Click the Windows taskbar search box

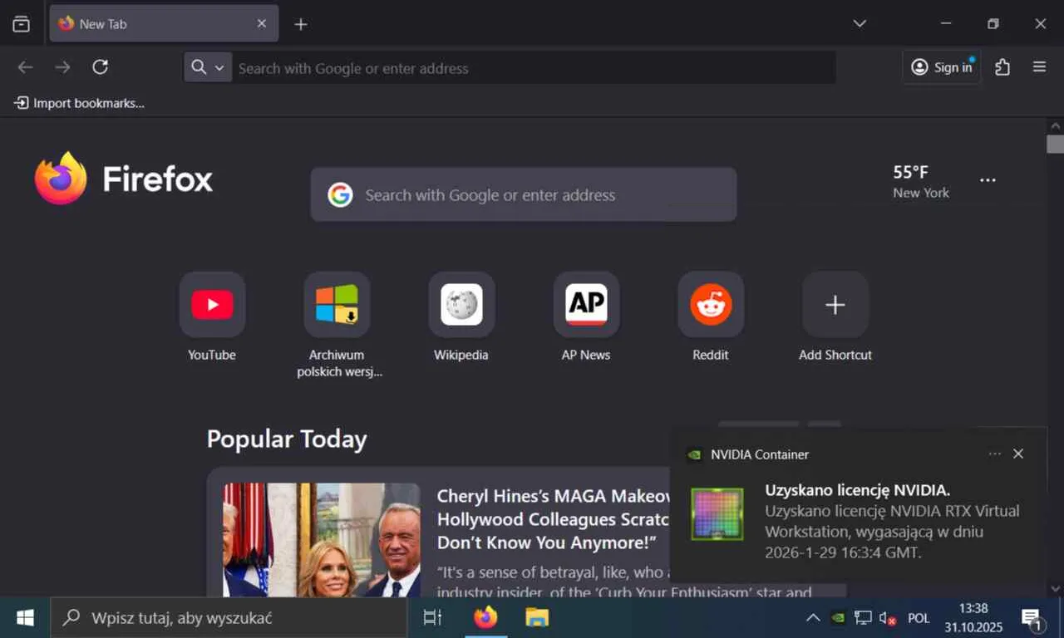(x=229, y=618)
